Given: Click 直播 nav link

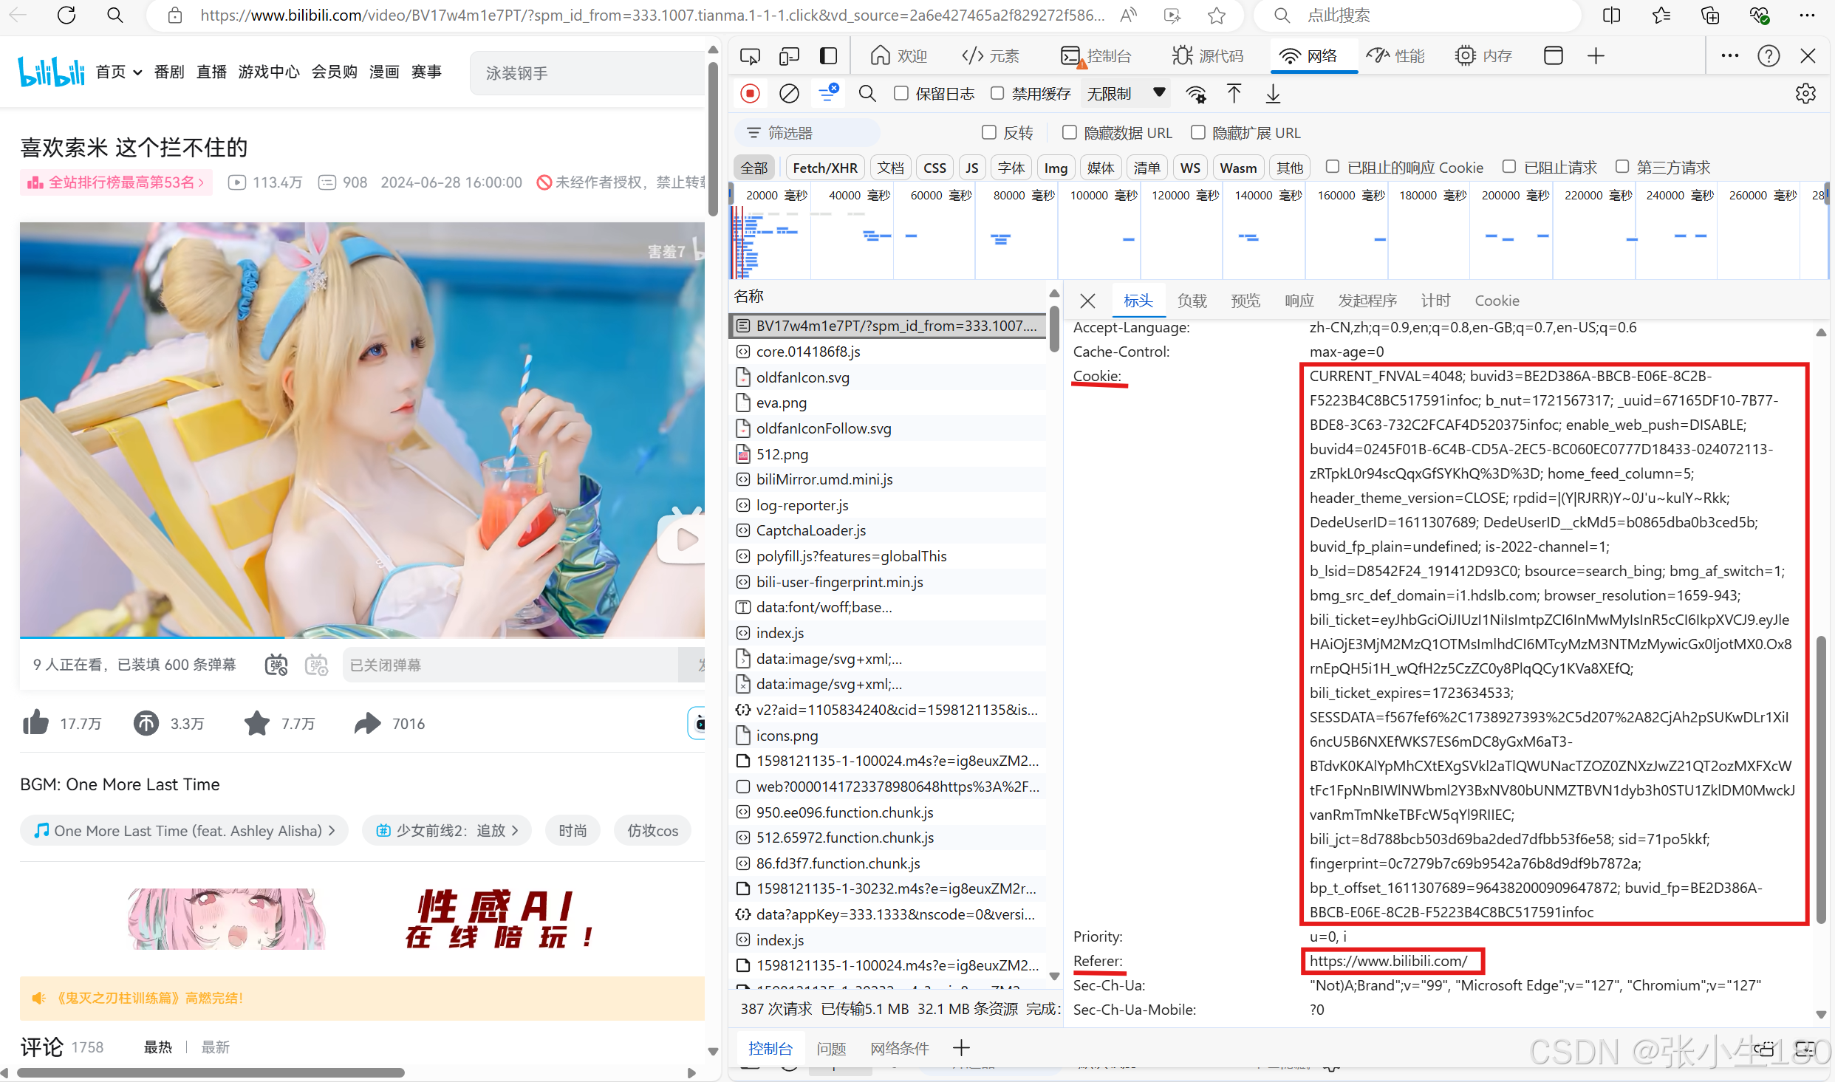Looking at the screenshot, I should click(211, 72).
